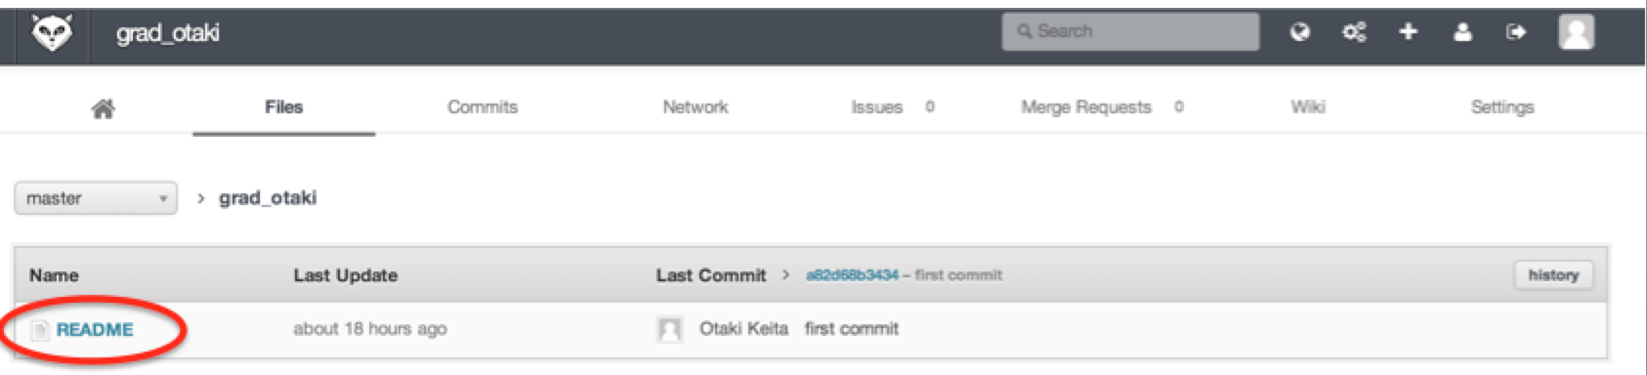This screenshot has width=1647, height=375.
Task: Click the user avatar in header
Action: [x=1576, y=32]
